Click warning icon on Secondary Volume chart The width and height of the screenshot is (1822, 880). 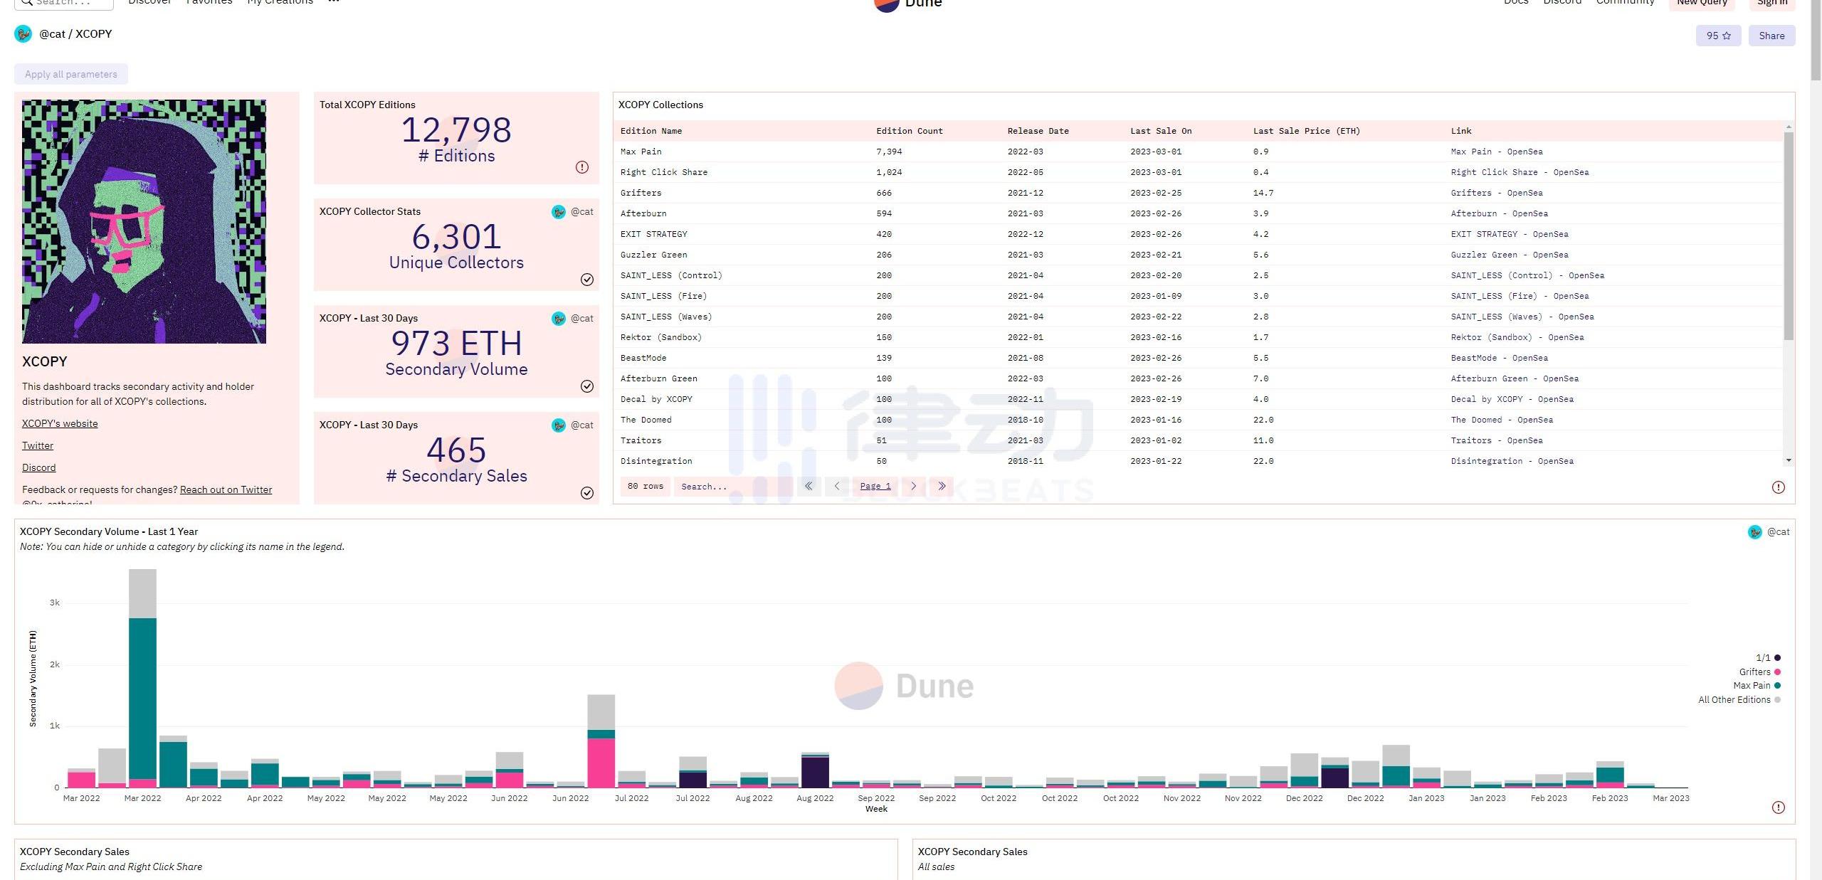(x=1778, y=807)
